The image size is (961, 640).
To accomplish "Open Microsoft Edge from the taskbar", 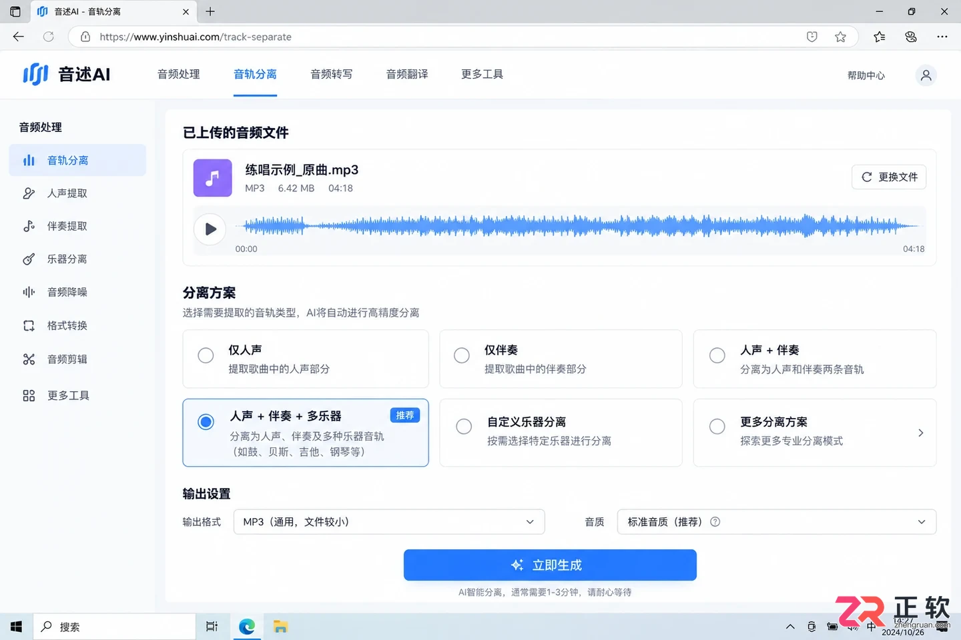I will [x=247, y=627].
